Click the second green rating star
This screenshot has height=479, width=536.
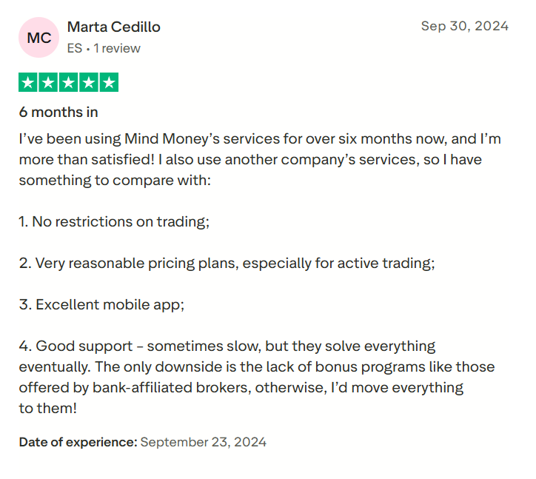pos(49,82)
